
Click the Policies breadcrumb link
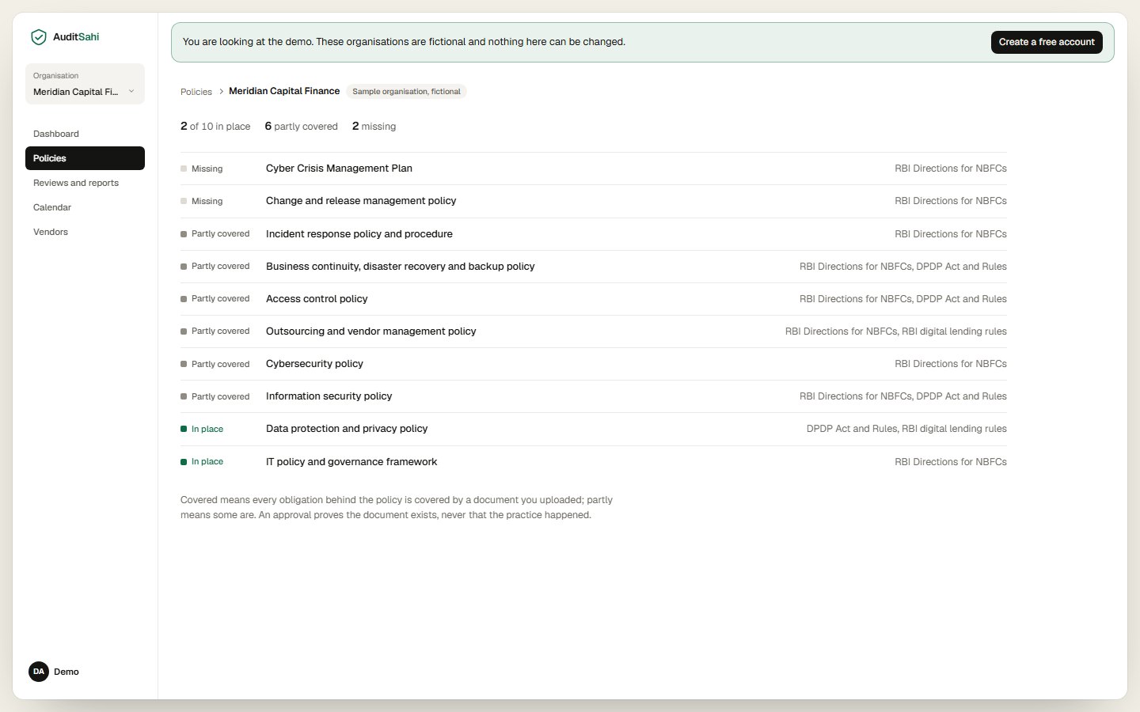pos(196,92)
